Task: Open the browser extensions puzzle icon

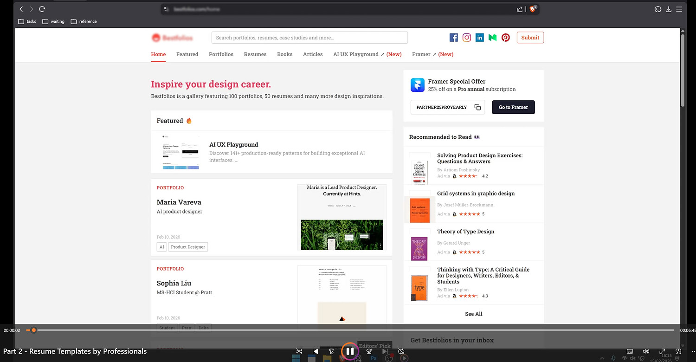Action: coord(657,9)
